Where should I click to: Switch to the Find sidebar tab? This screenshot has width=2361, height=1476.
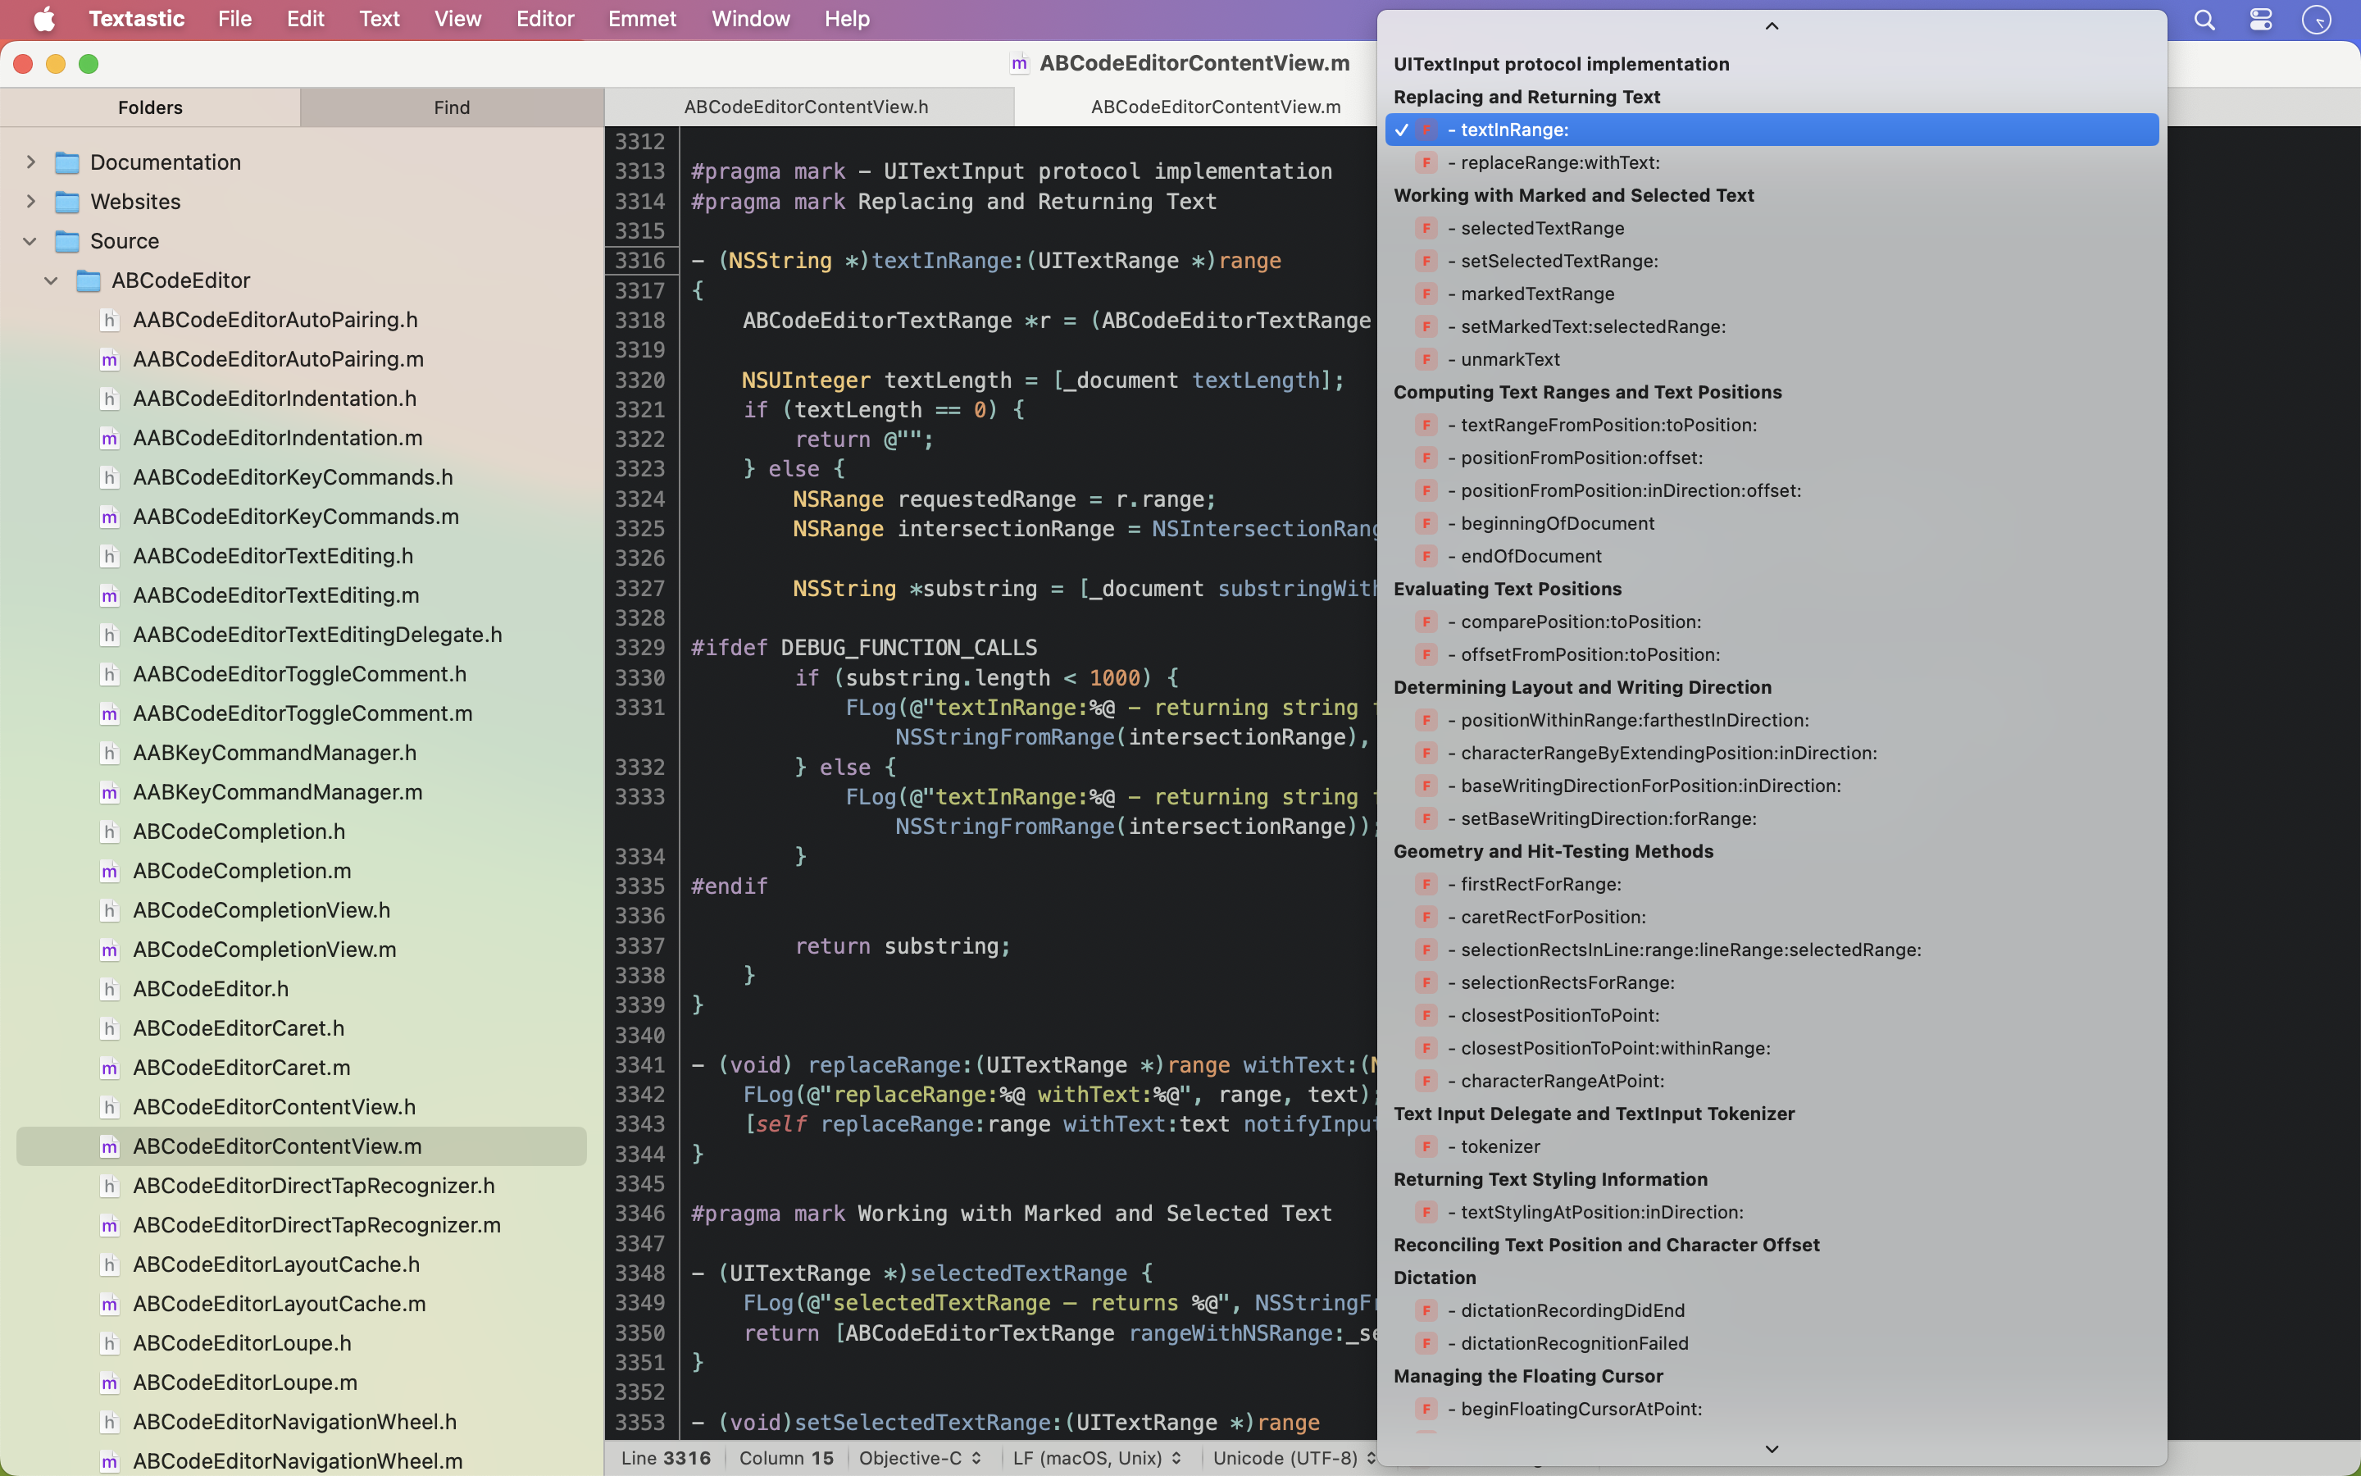(x=452, y=107)
